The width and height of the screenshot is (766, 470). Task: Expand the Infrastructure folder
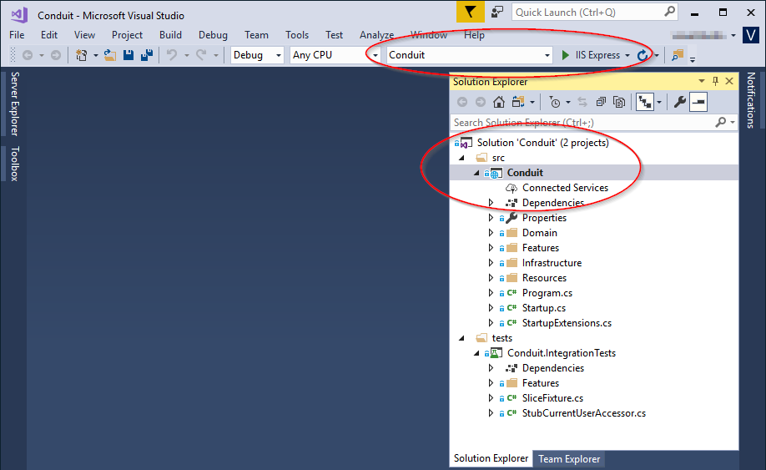(x=491, y=263)
